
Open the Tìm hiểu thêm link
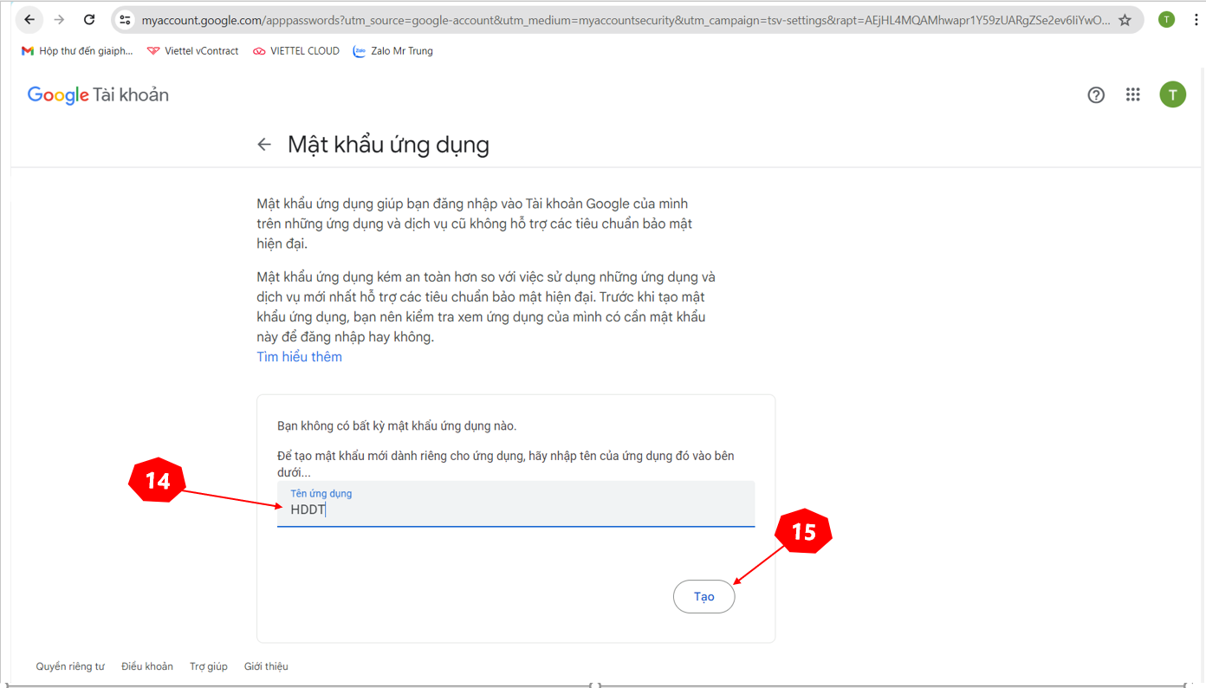point(299,356)
